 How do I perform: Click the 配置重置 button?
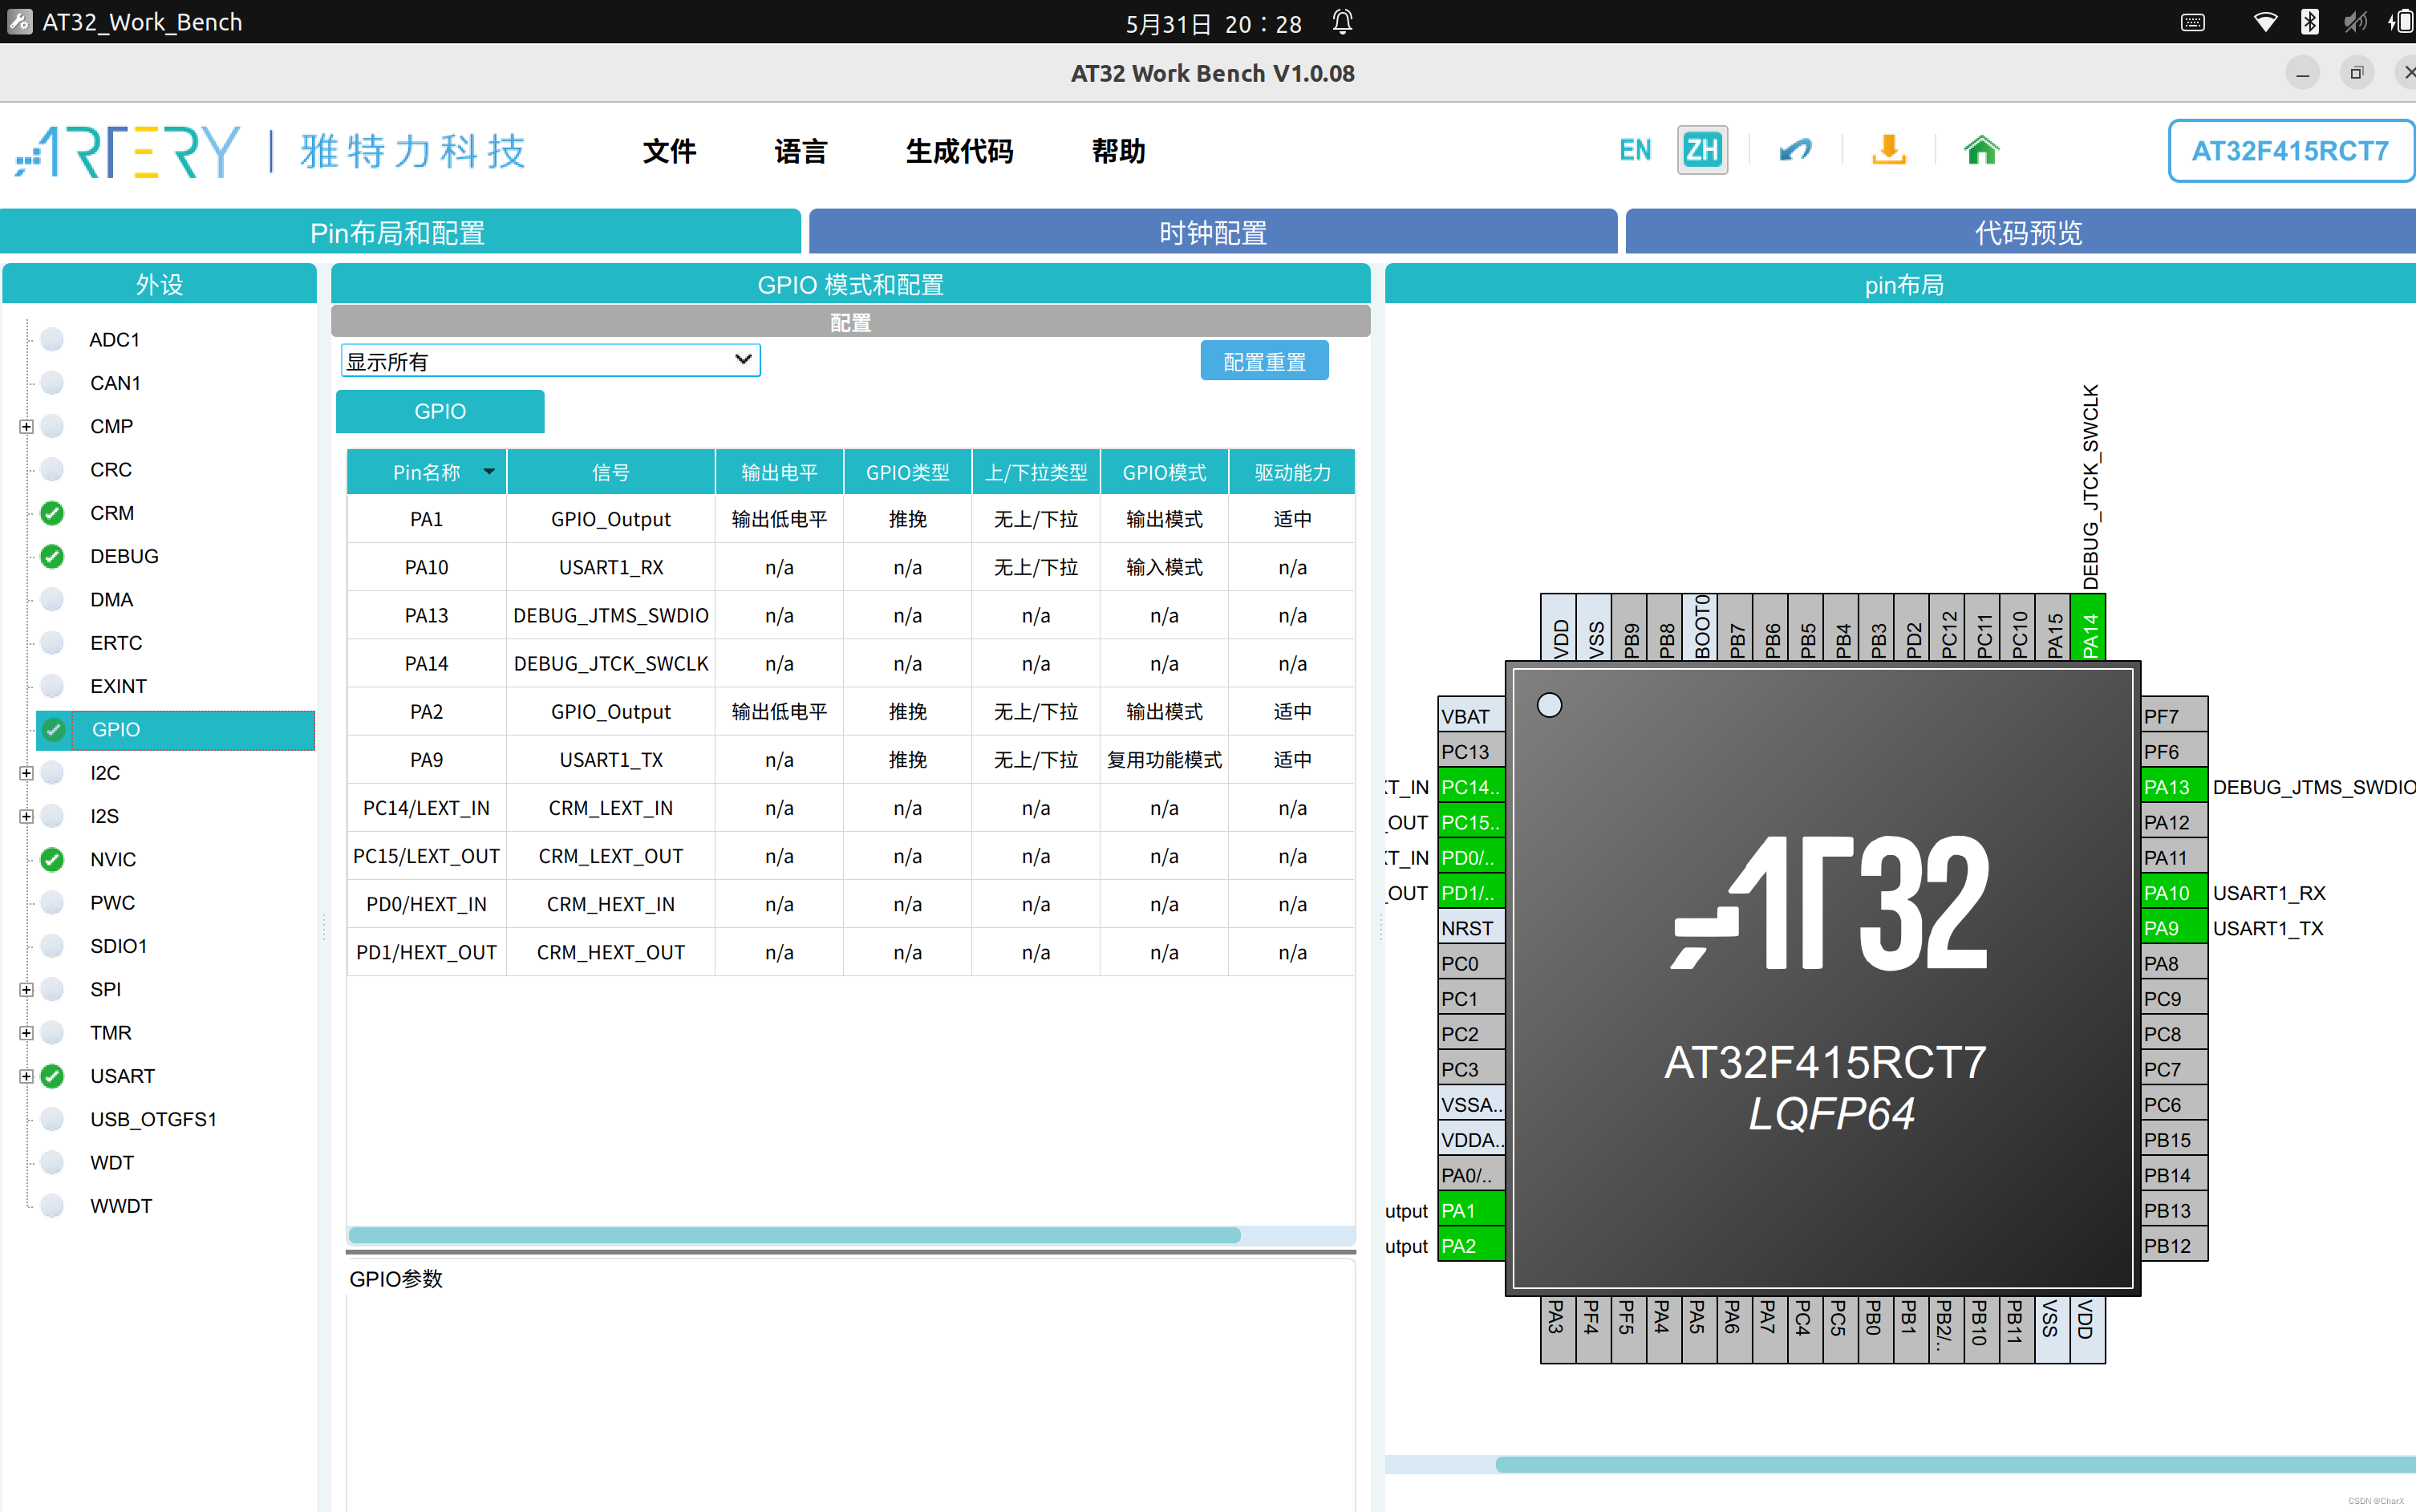pos(1264,360)
